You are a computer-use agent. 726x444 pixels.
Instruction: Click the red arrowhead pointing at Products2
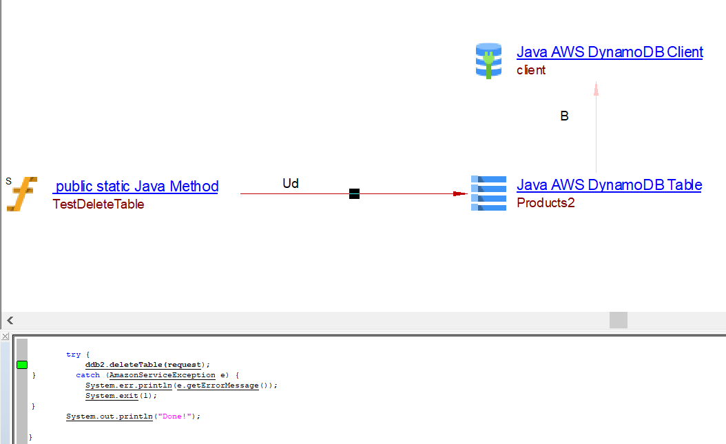[x=459, y=193]
